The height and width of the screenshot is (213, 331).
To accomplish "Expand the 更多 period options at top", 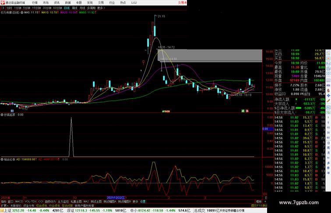I will [x=101, y=8].
